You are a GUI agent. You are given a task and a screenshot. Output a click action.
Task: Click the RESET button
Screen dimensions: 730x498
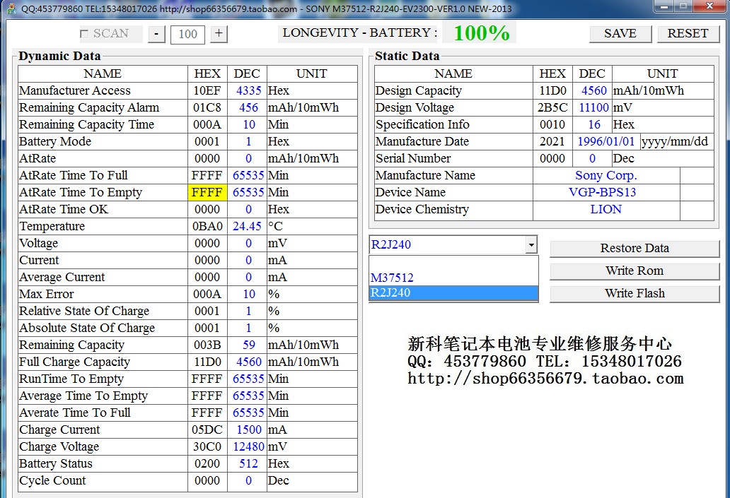(x=688, y=34)
